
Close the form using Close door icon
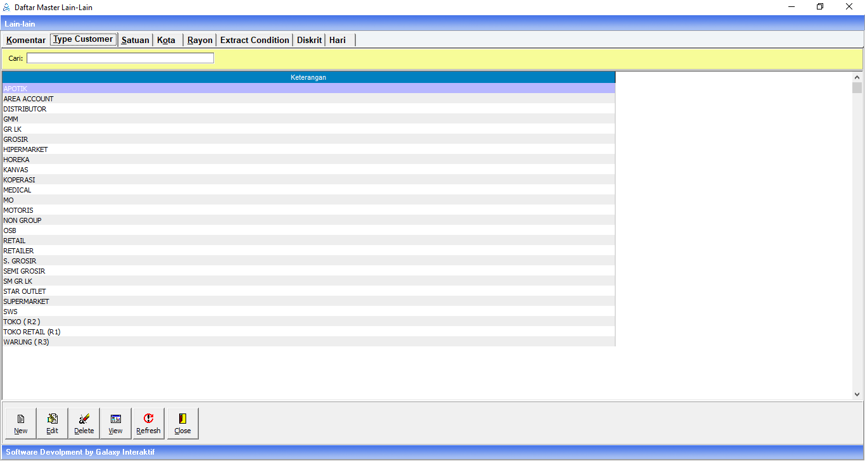point(182,424)
